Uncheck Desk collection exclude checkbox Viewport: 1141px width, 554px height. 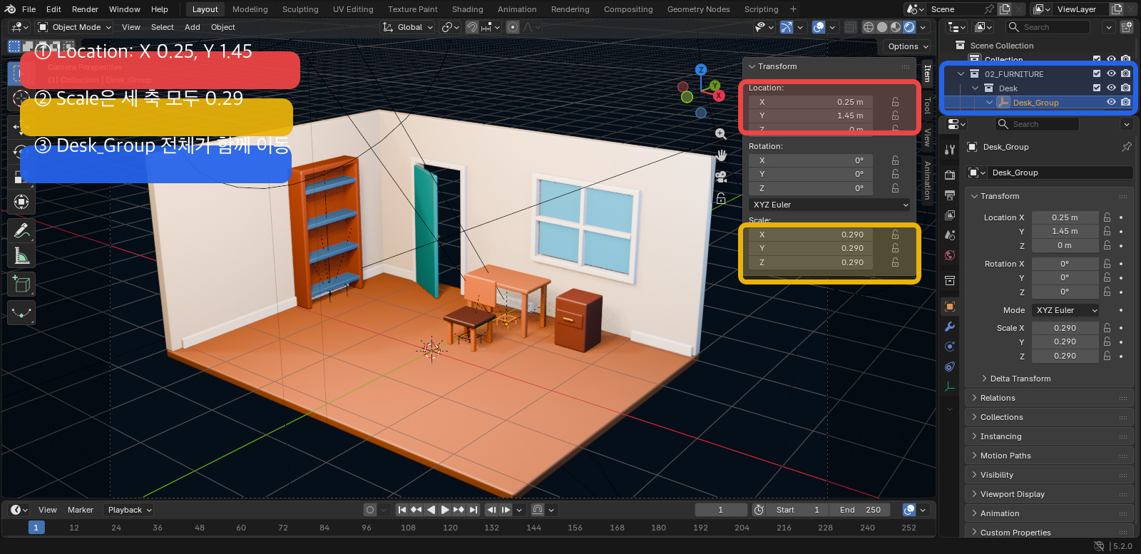[x=1097, y=88]
